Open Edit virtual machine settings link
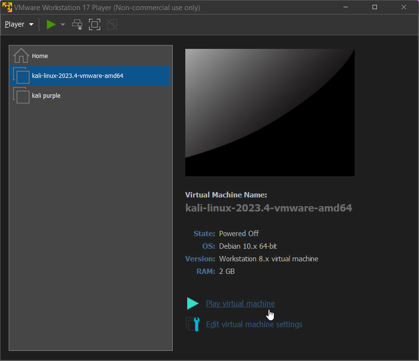419x361 pixels. click(x=254, y=324)
